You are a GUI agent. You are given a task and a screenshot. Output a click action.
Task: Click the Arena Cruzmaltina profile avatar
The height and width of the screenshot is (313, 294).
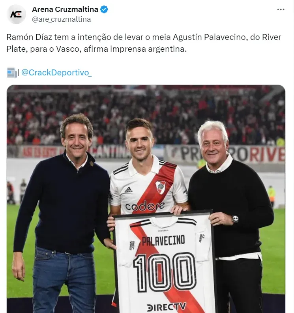(16, 14)
